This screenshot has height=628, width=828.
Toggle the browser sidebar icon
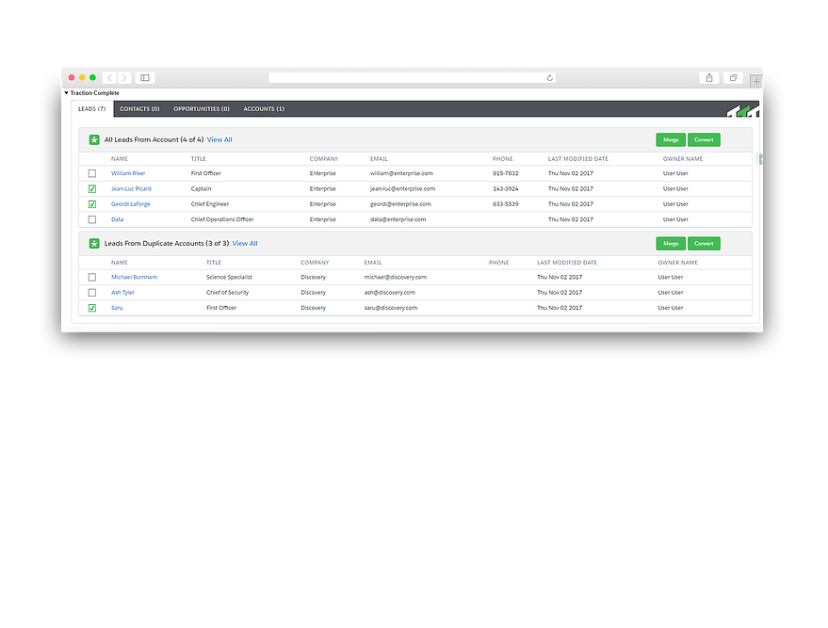(145, 77)
